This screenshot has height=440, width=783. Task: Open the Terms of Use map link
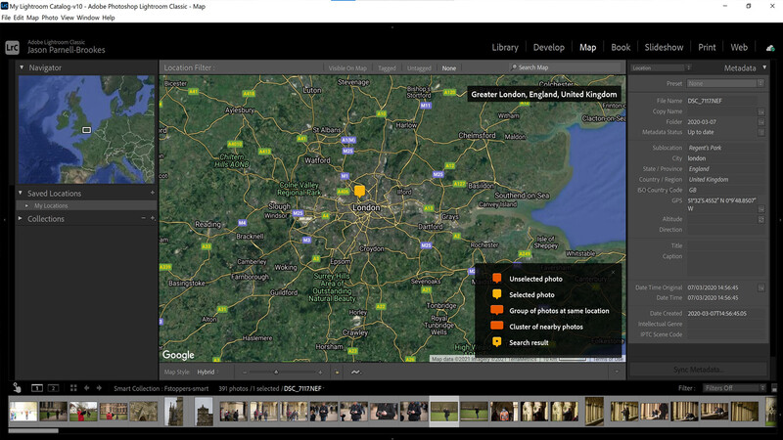pyautogui.click(x=607, y=359)
